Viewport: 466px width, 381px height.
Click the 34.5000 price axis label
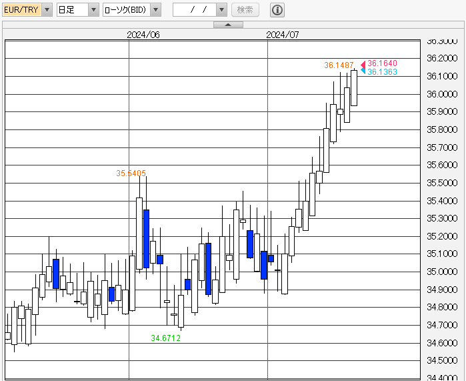442,360
